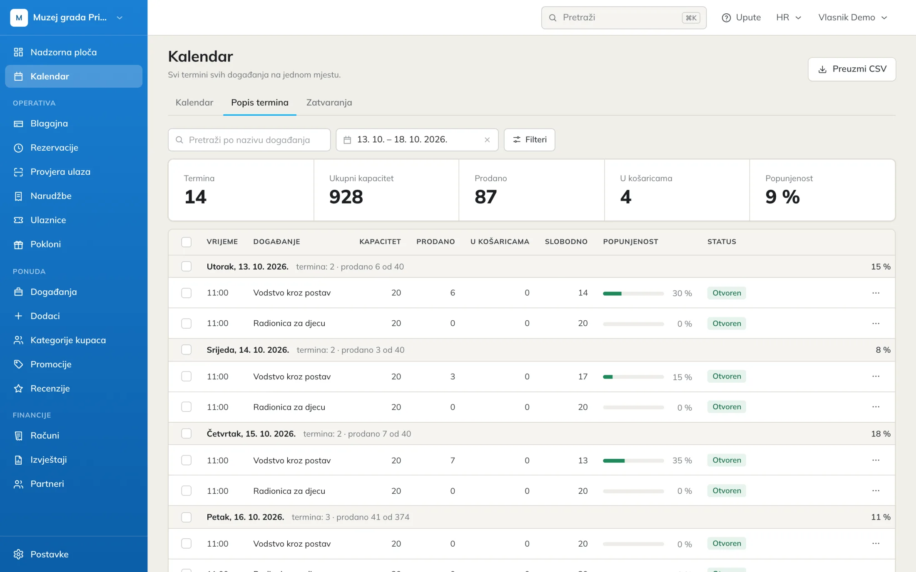Open the Recenzije star icon
The image size is (916, 572).
[x=18, y=389]
